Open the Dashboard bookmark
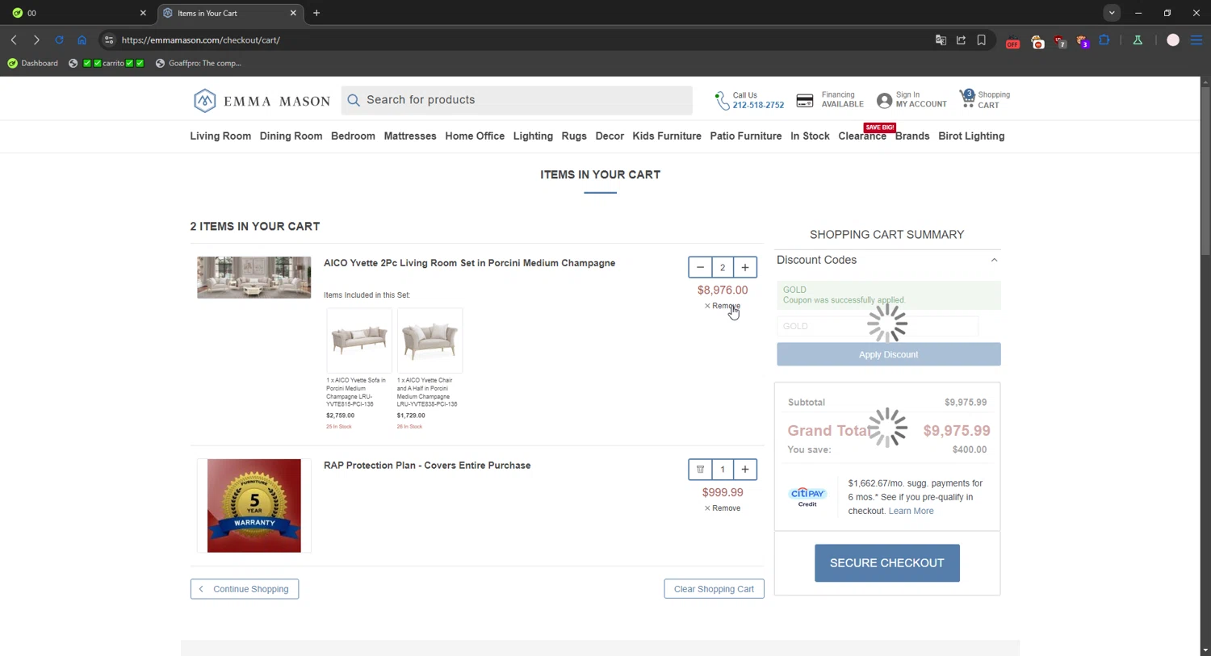The width and height of the screenshot is (1211, 656). click(33, 63)
